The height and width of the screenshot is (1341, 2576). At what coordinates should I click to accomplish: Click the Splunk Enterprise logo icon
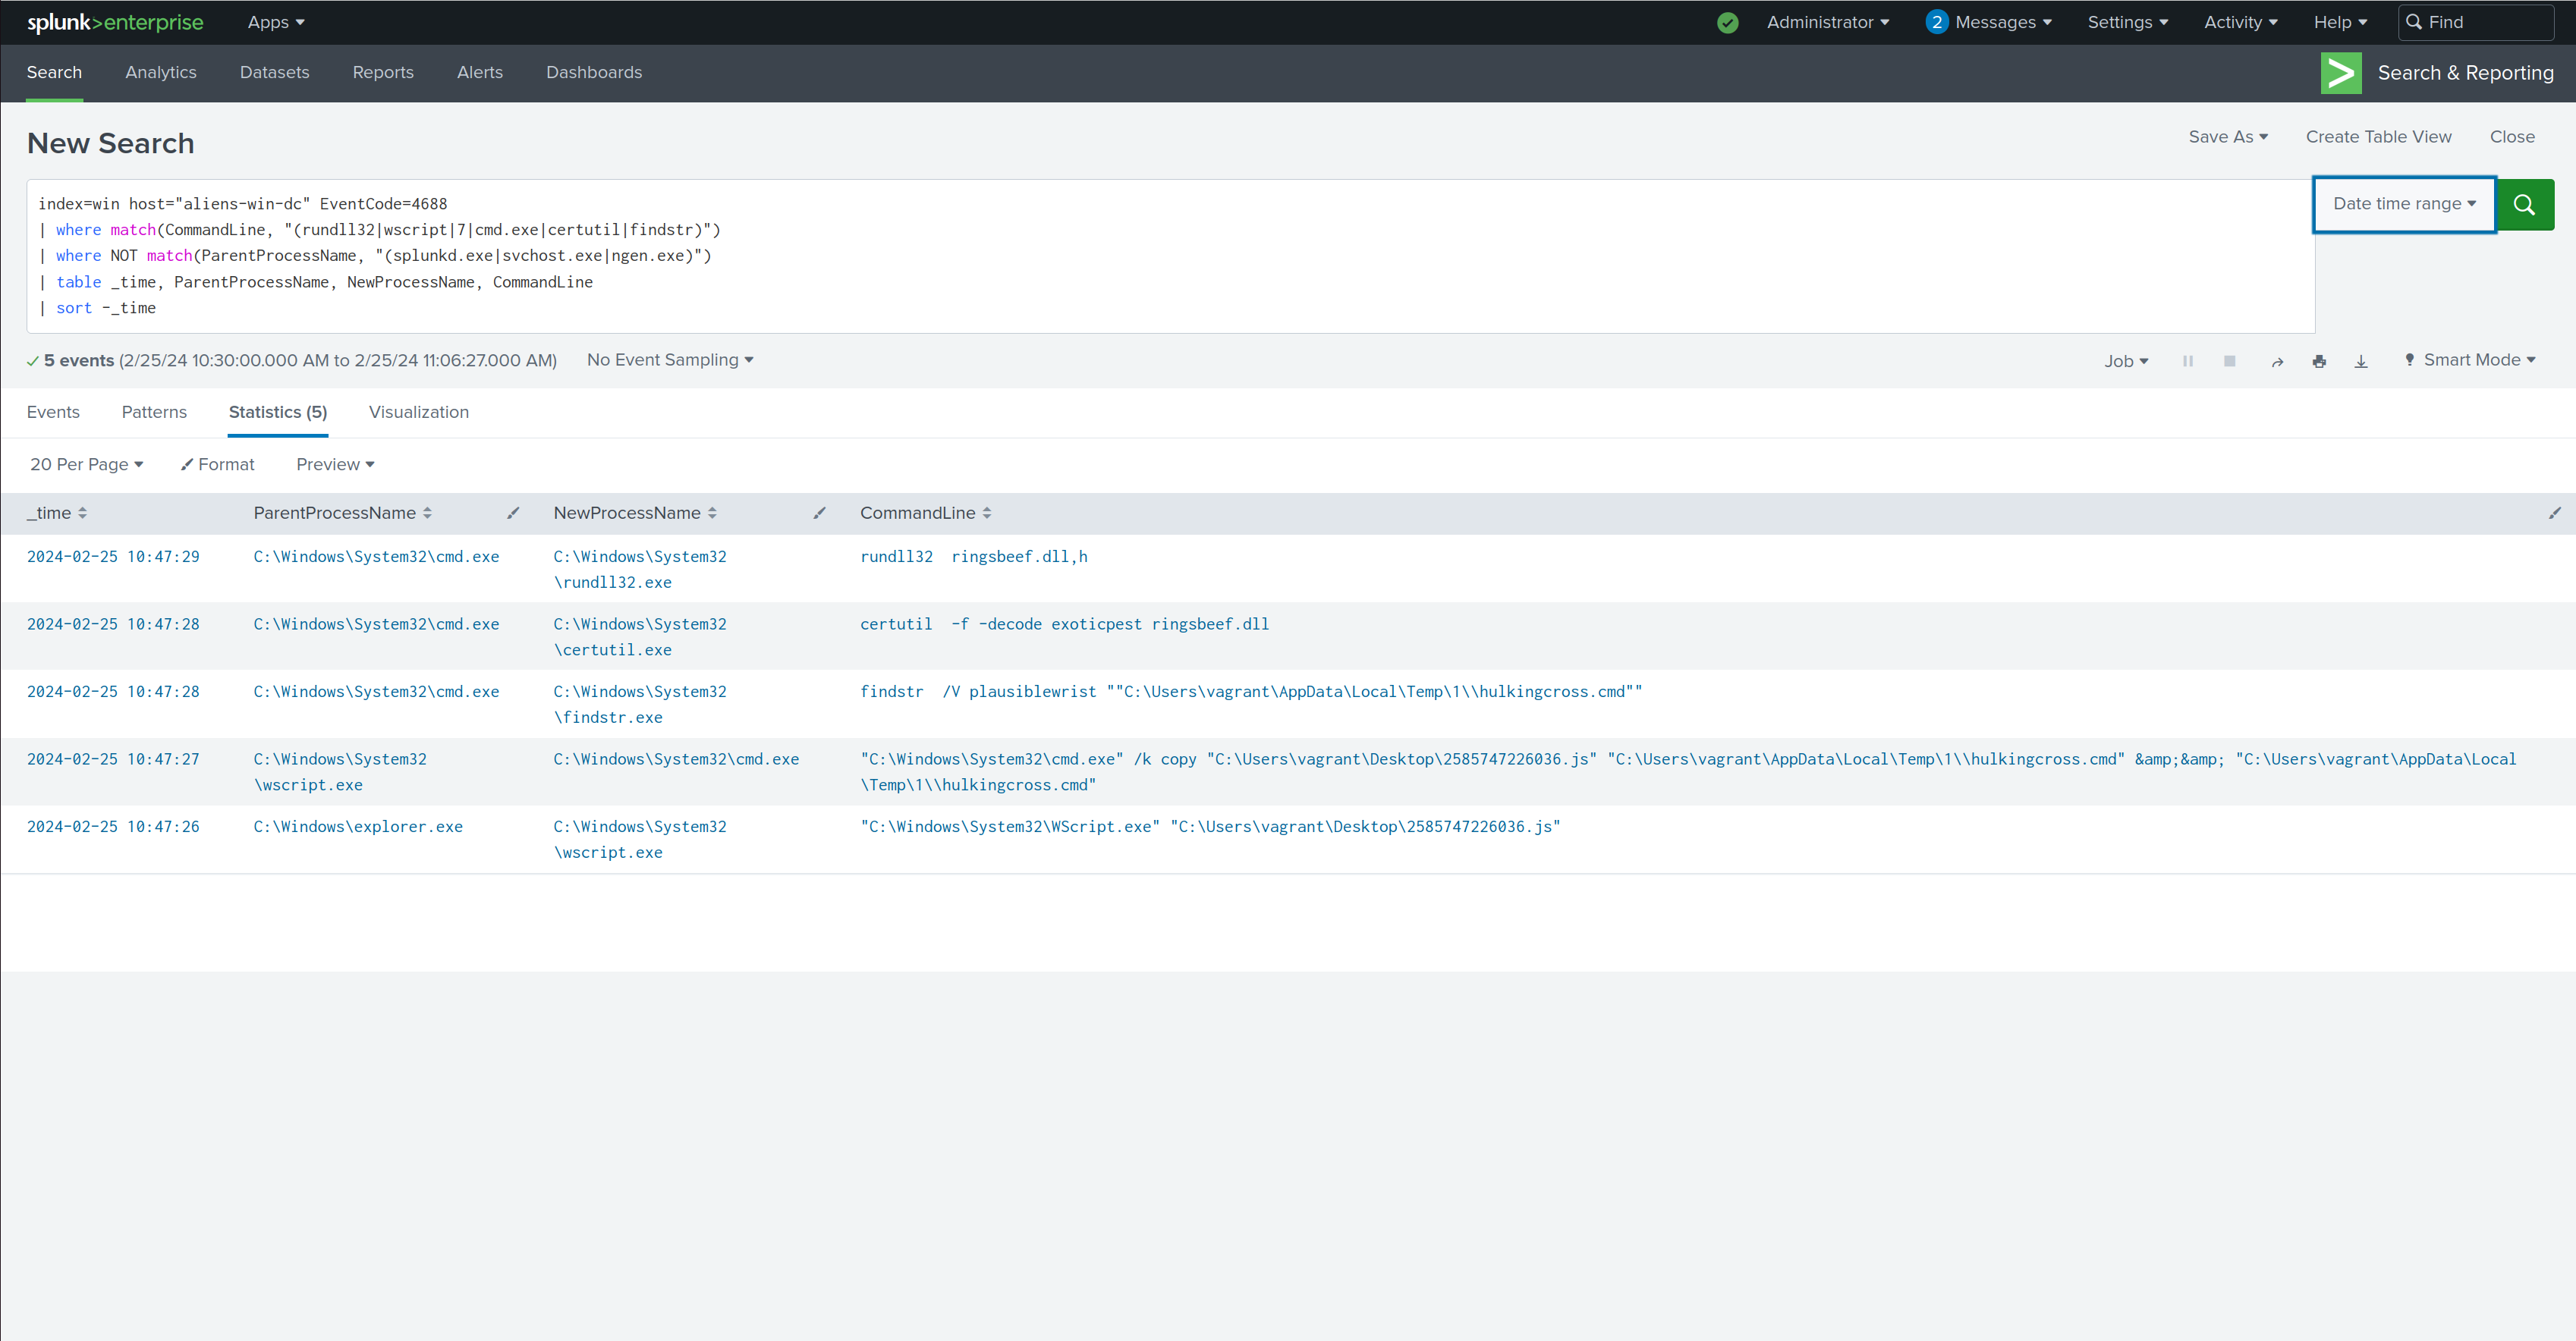(x=112, y=22)
